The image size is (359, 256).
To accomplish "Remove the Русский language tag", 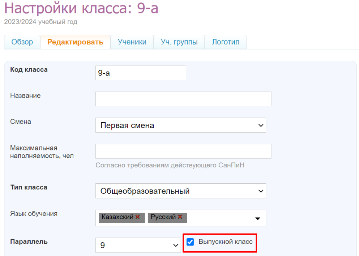I will pyautogui.click(x=180, y=217).
